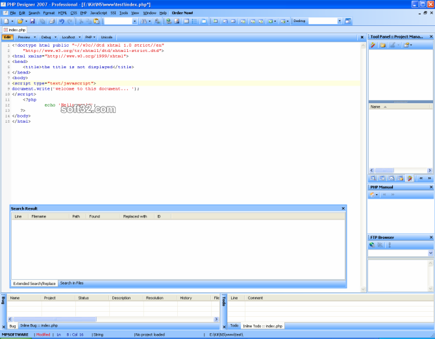The width and height of the screenshot is (435, 339).
Task: Click the Bug panel horizontal scrollbar thumb
Action: click(x=55, y=319)
